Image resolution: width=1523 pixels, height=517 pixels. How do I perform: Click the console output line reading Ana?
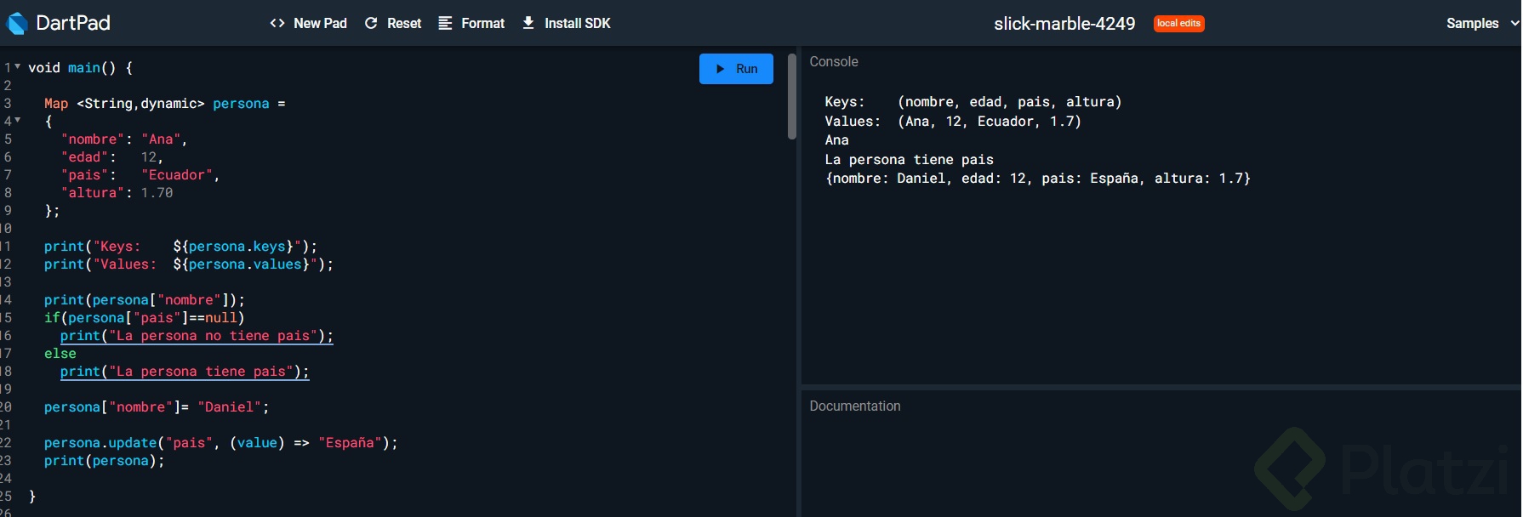point(837,140)
